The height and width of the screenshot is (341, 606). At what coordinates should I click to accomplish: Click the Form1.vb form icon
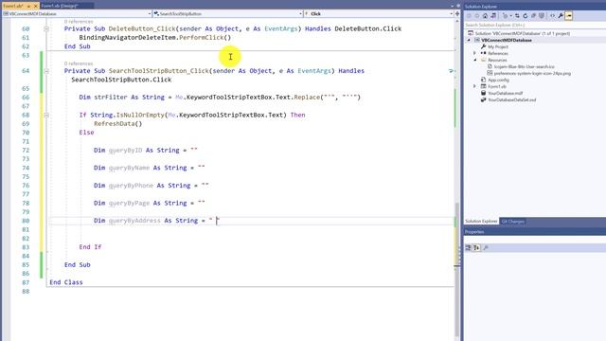[483, 86]
